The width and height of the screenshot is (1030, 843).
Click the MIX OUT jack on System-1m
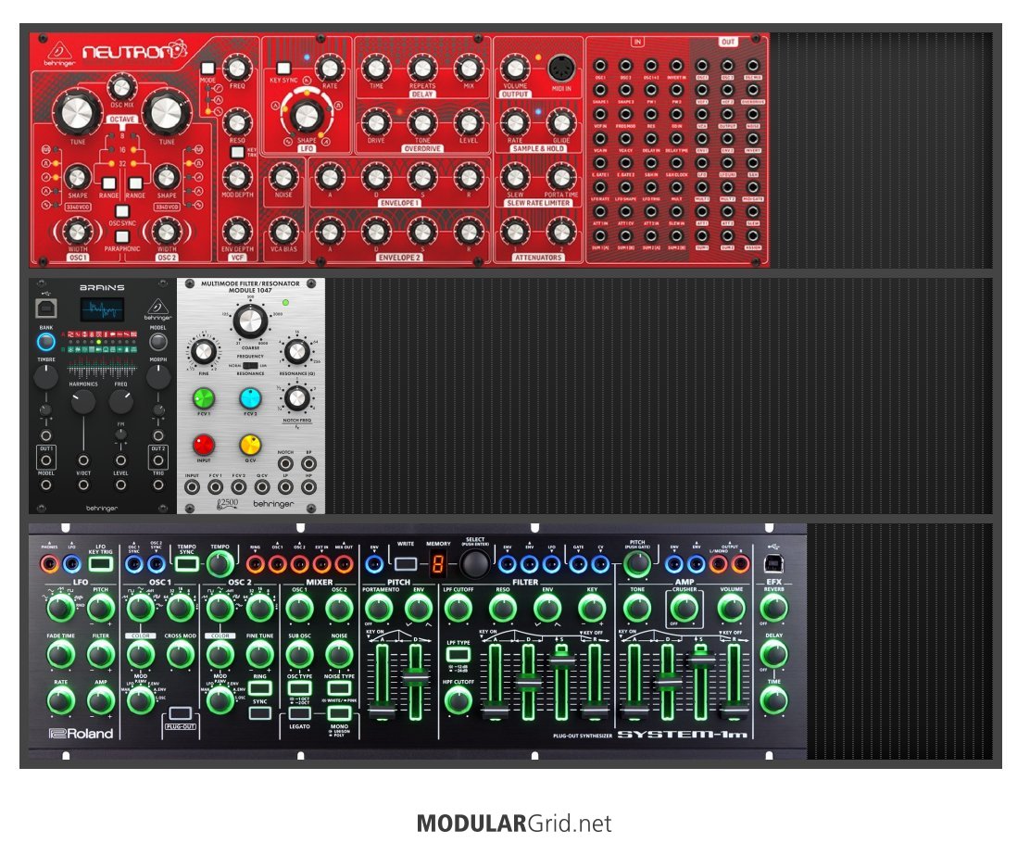click(x=344, y=563)
